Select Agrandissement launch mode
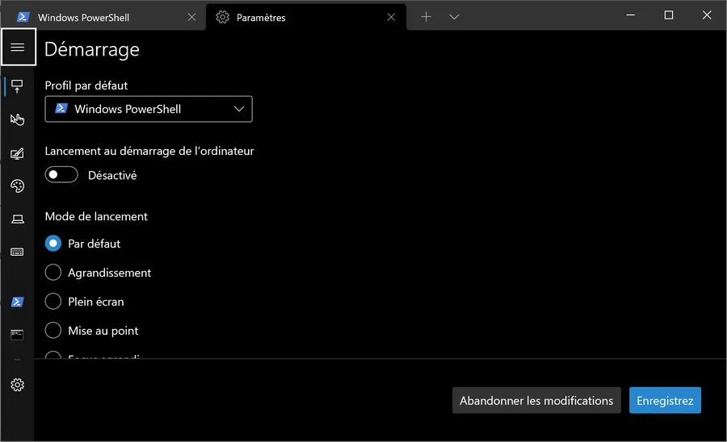 pyautogui.click(x=53, y=272)
